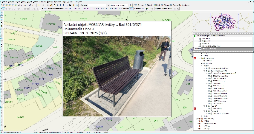Click the first zoom magnifier icon in the toolbar
Screen dimensions: 254x134
pyautogui.click(x=3, y=5)
